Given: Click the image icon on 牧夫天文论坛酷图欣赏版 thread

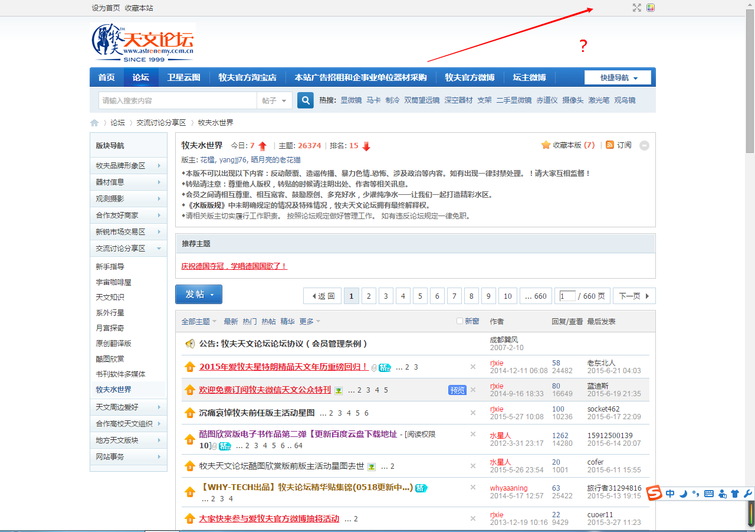Looking at the screenshot, I should [372, 466].
